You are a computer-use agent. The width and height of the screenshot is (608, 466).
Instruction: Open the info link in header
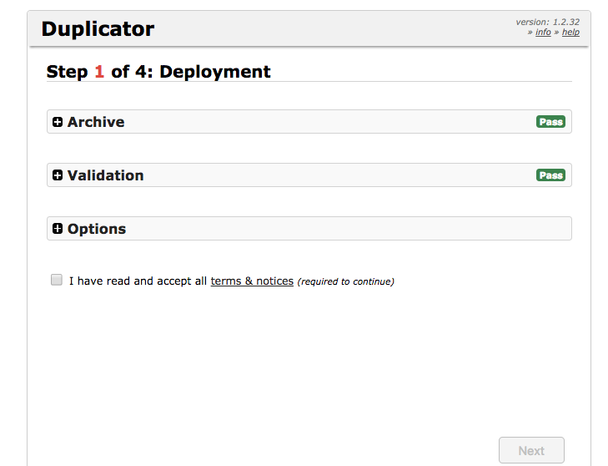click(543, 33)
